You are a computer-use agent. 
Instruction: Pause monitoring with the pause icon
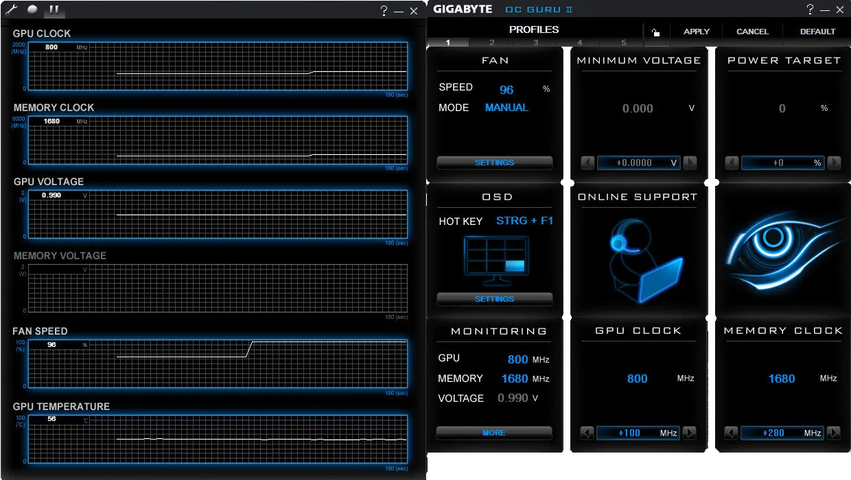54,10
